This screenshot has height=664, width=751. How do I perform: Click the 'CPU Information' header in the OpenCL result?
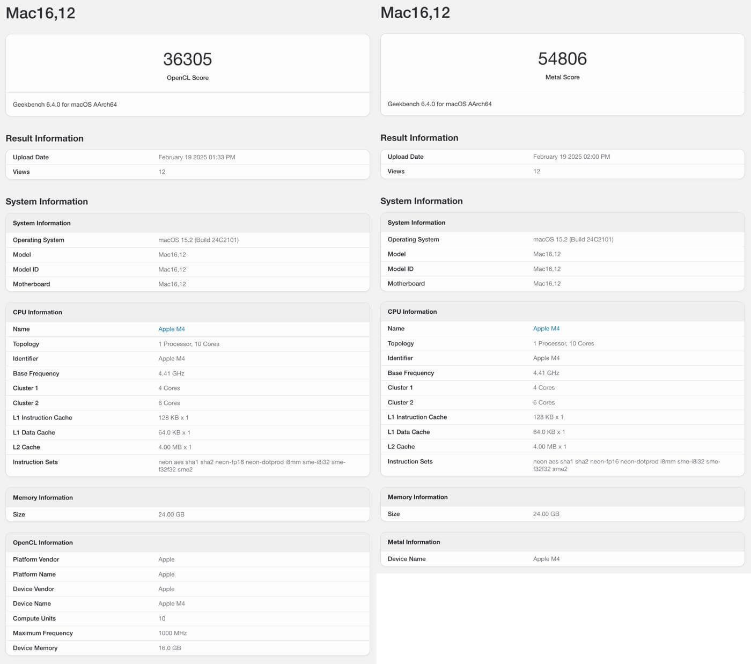pyautogui.click(x=38, y=312)
